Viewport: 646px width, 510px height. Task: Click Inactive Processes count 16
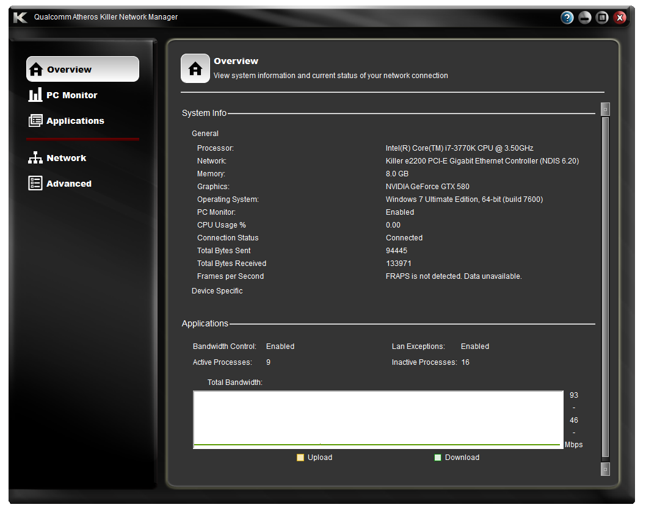tap(465, 362)
